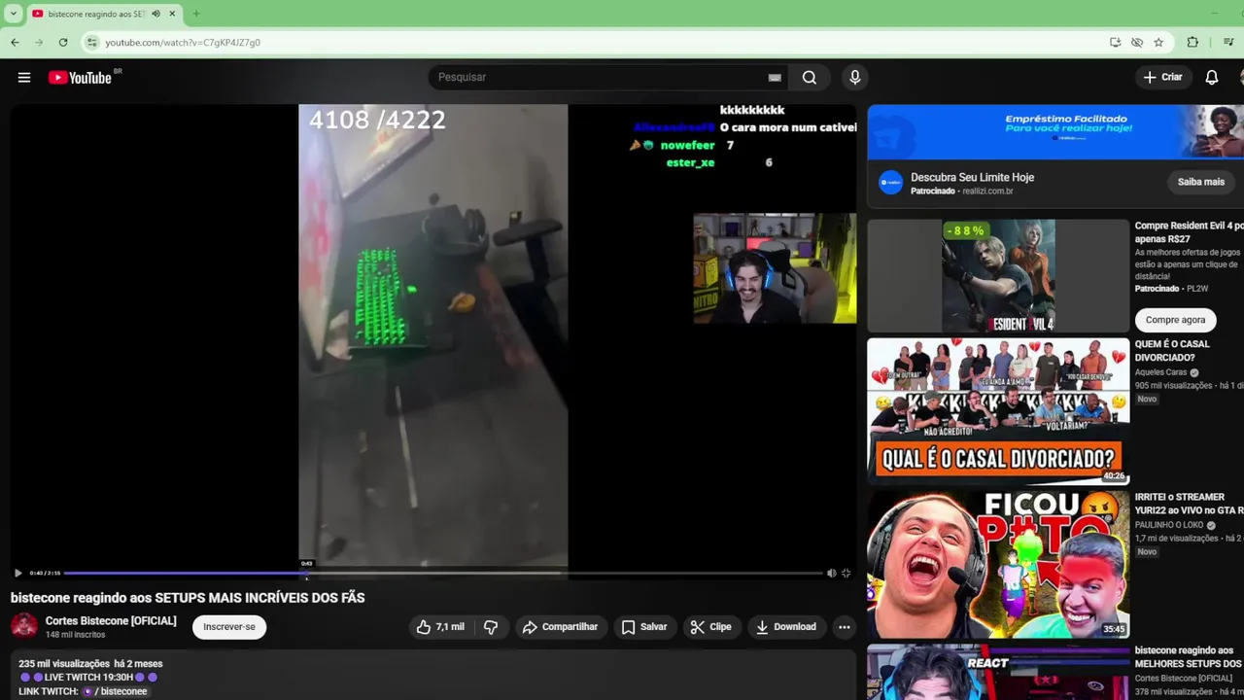The image size is (1244, 700).
Task: Open the FICOU P#TO video thumbnail
Action: [998, 564]
